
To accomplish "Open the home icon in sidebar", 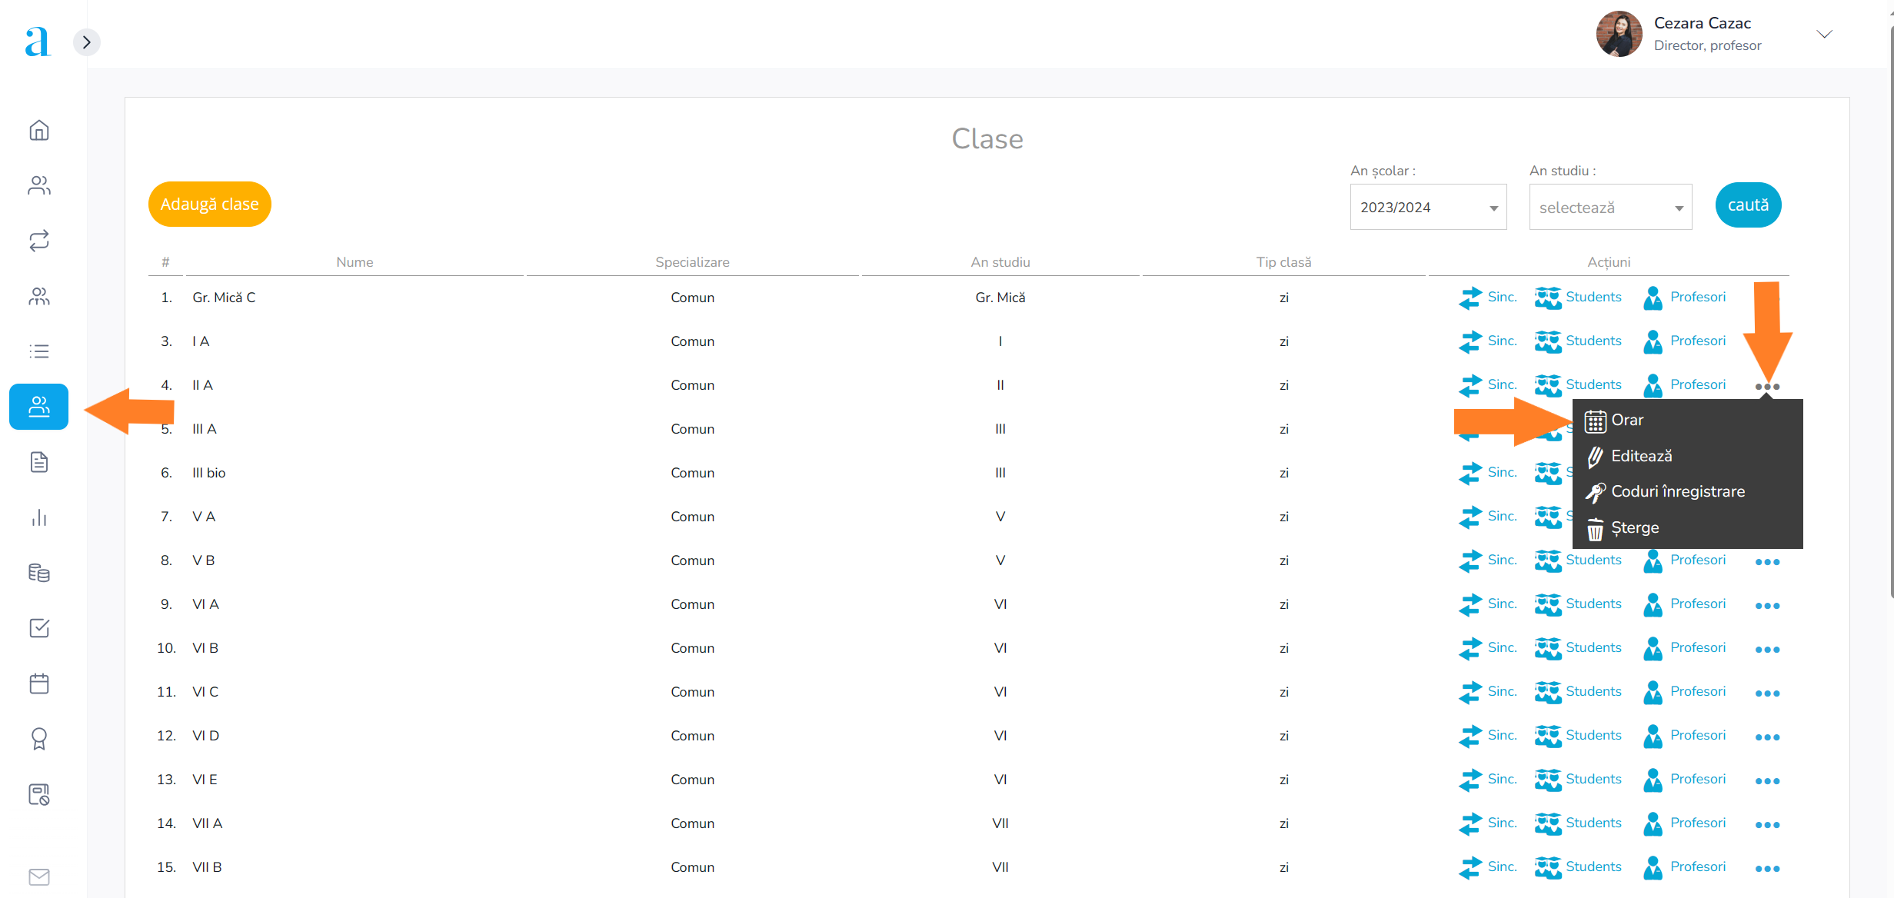I will tap(39, 130).
